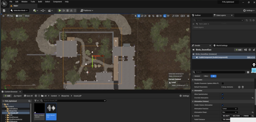Viewport: 256px width, 122px height.
Task: Toggle the viewport layout maximize icon
Action: point(188,16)
